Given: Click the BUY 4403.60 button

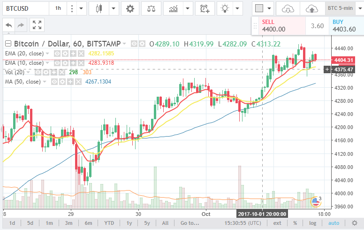Looking at the screenshot, I should [x=346, y=26].
